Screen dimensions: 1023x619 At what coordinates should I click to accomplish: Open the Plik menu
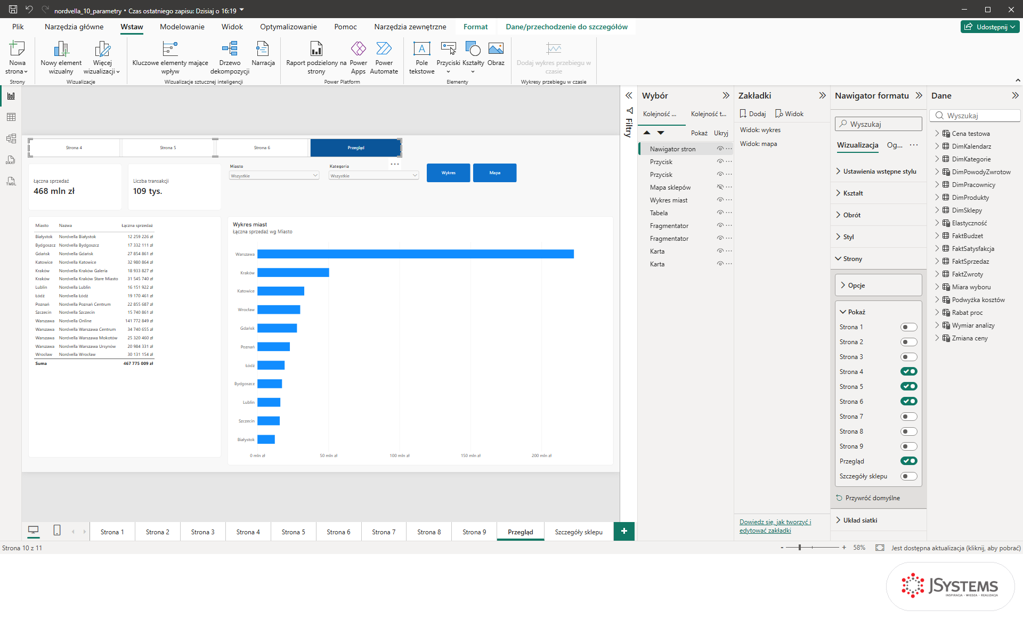click(x=18, y=27)
